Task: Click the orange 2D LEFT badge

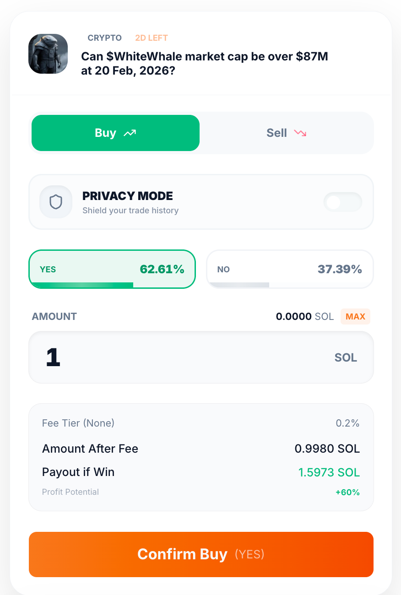Action: pos(151,38)
